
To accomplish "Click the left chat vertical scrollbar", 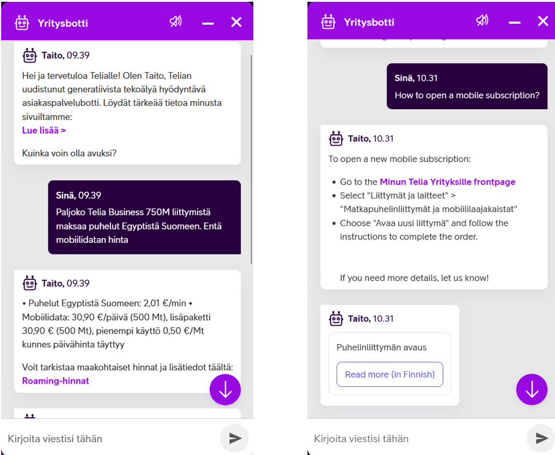I will click(251, 159).
